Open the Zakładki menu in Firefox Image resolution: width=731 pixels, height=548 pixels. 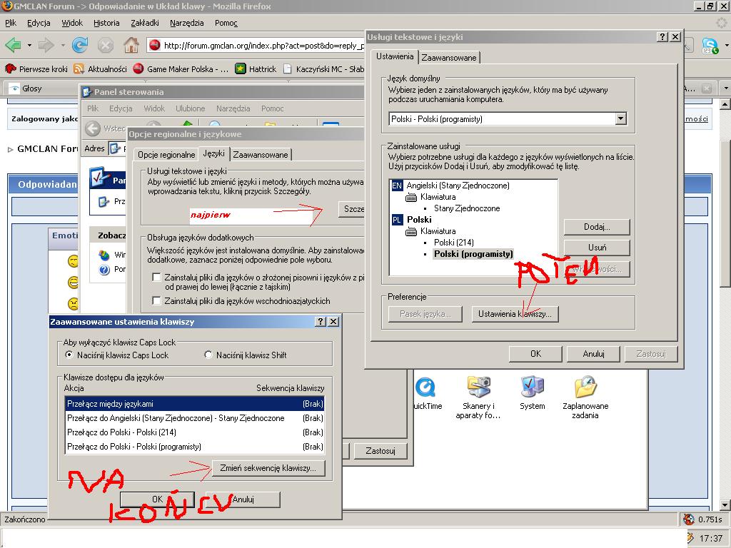(x=145, y=23)
